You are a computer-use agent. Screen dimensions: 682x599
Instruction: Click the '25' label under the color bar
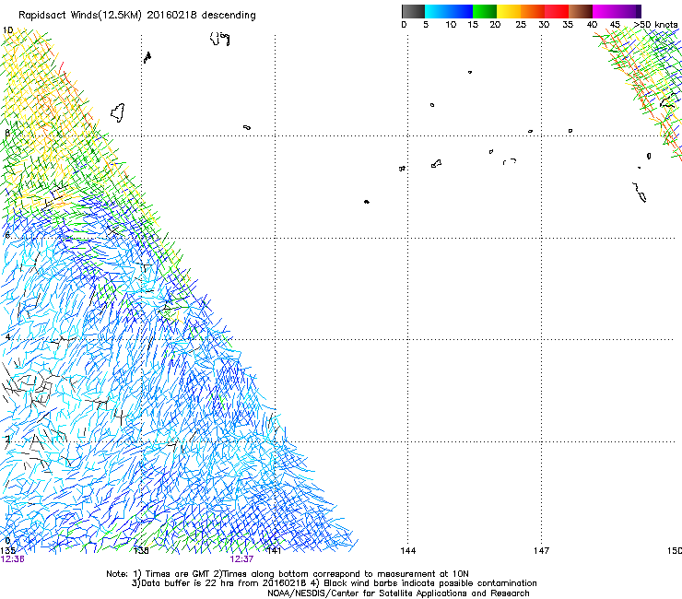click(x=521, y=25)
